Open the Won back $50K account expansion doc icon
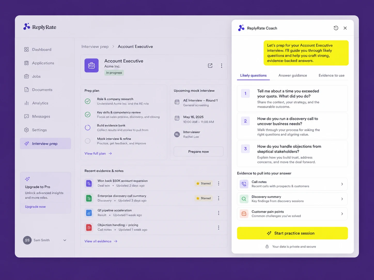Viewport: 374px width, 280px height. click(89, 184)
